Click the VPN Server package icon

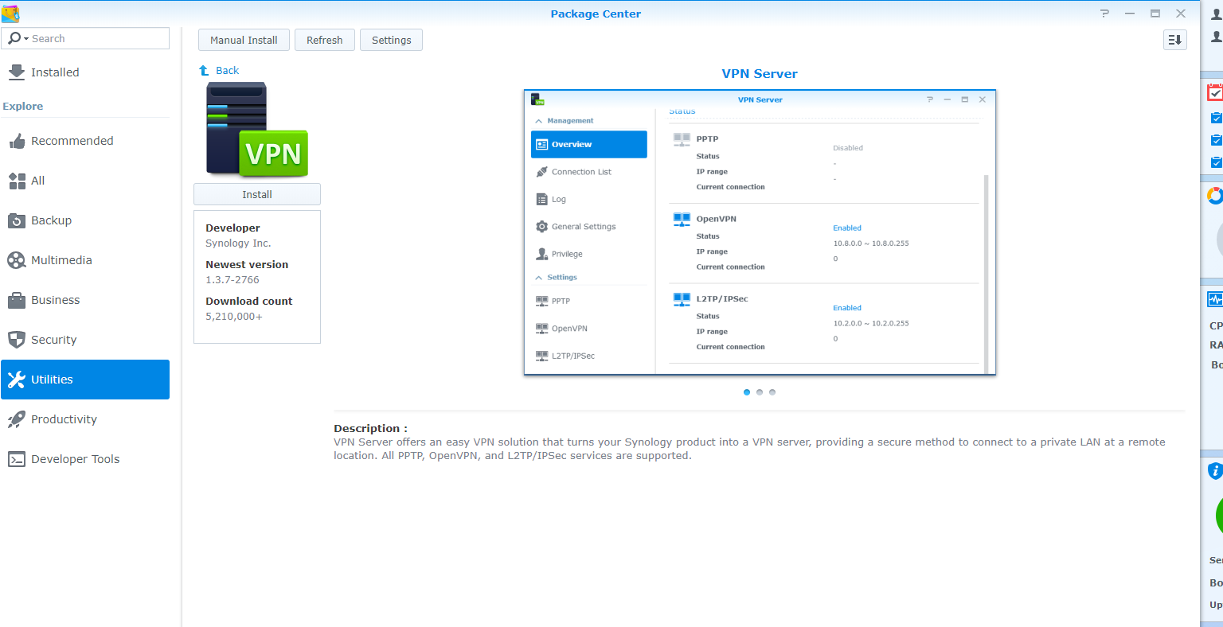[257, 130]
